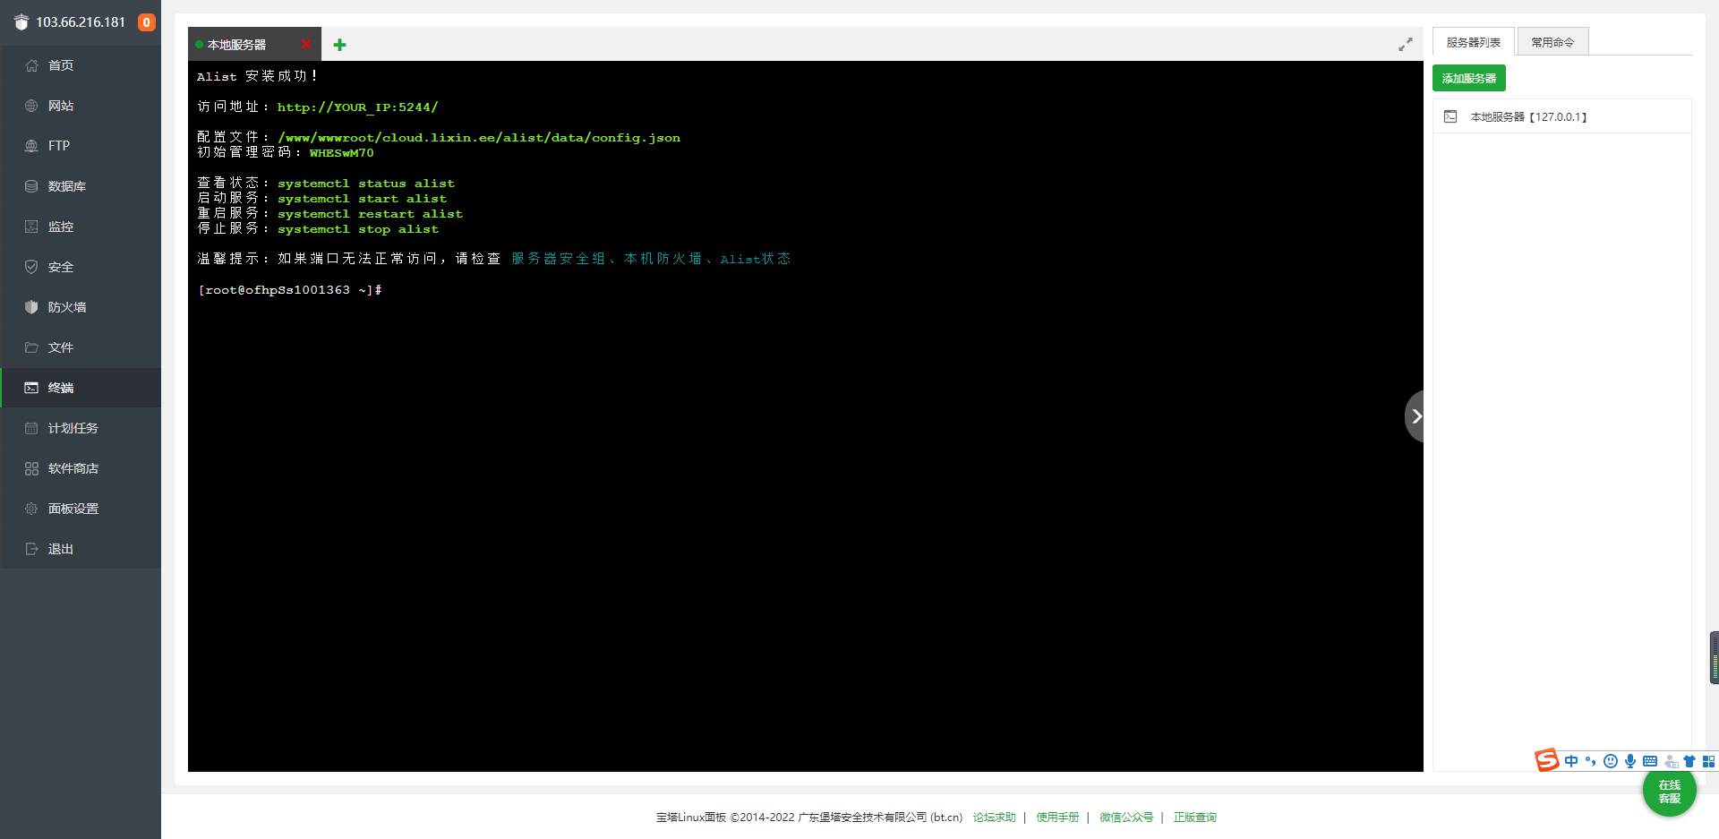Click the Sogou input S logo
1719x839 pixels.
[1546, 760]
